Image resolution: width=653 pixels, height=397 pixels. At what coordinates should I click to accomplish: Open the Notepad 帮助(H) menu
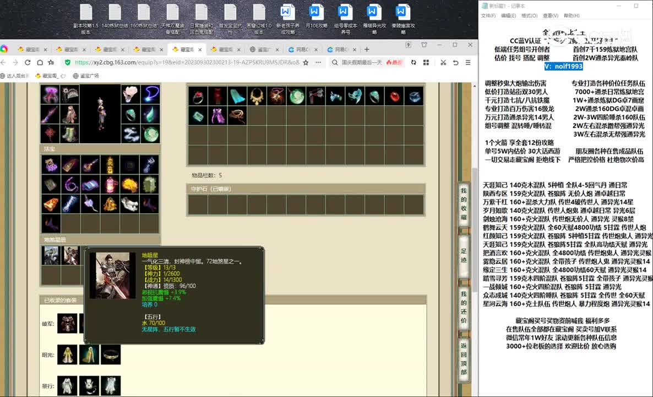(x=572, y=15)
